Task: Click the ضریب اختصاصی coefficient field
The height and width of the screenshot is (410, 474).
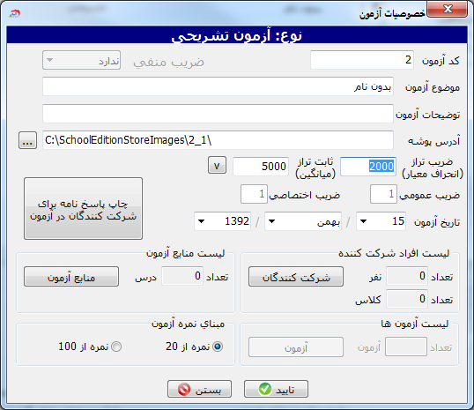Action: 254,194
